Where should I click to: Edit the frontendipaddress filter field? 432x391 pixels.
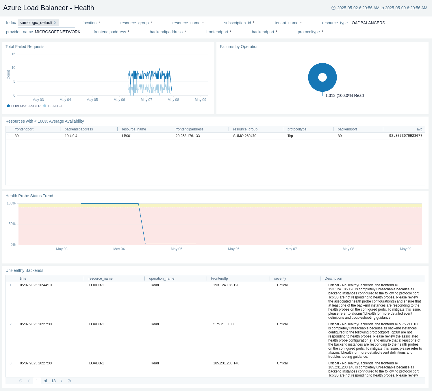135,32
